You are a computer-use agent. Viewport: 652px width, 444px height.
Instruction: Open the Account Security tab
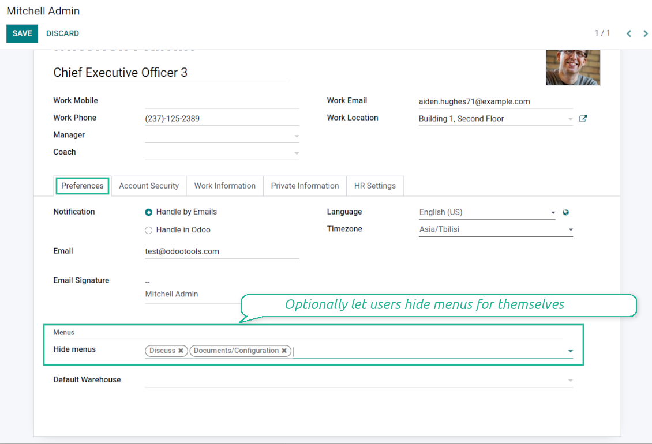click(x=149, y=186)
